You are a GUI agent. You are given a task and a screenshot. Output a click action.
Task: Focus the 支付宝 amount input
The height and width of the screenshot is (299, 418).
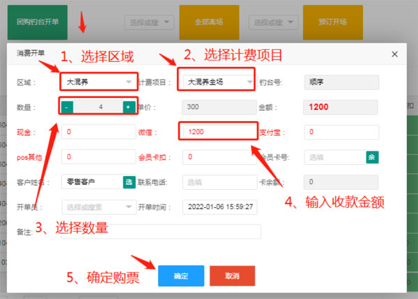(341, 132)
